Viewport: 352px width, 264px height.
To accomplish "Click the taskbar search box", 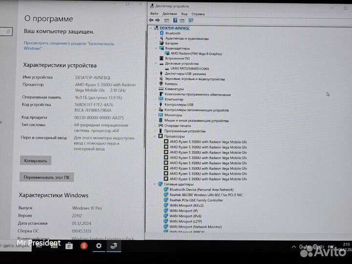I will 15,246.
